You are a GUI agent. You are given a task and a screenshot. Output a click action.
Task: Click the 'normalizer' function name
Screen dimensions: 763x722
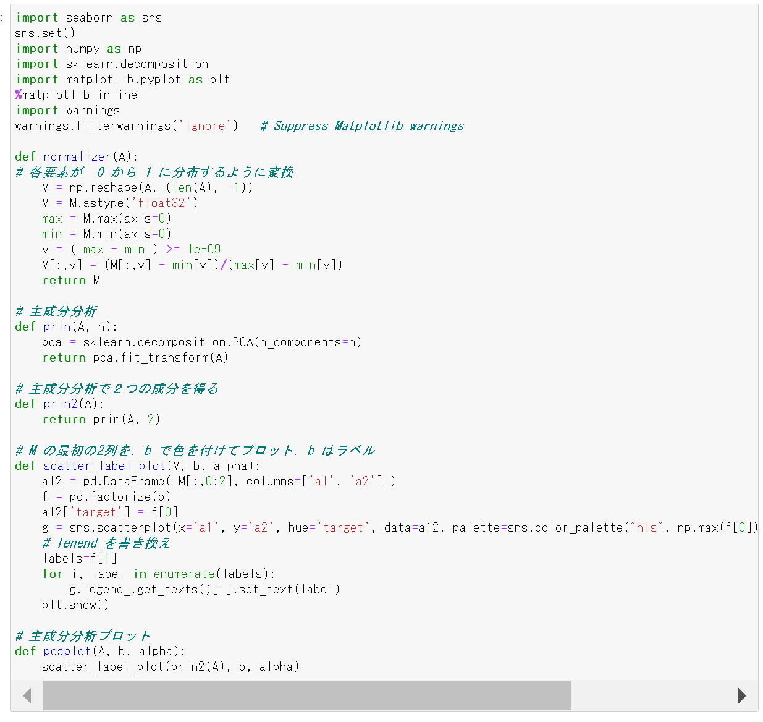(x=77, y=157)
